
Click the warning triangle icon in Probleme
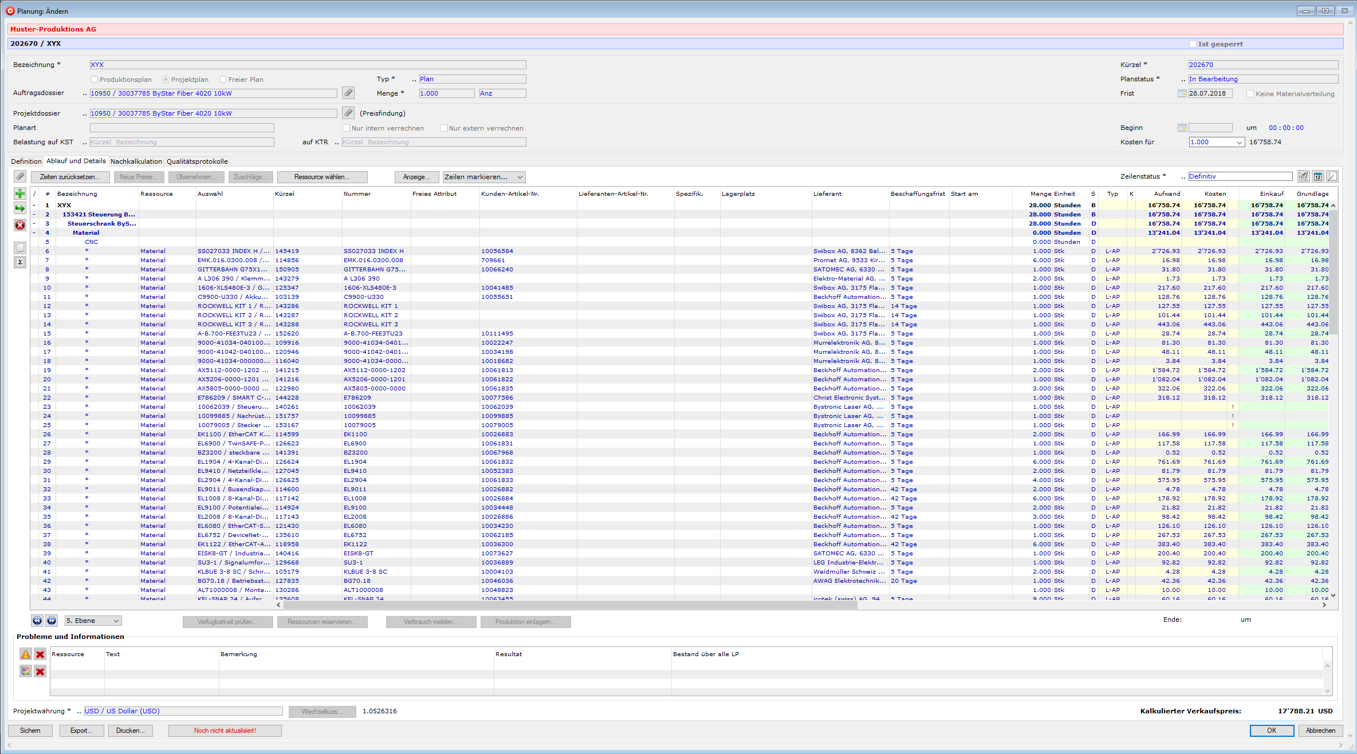26,654
